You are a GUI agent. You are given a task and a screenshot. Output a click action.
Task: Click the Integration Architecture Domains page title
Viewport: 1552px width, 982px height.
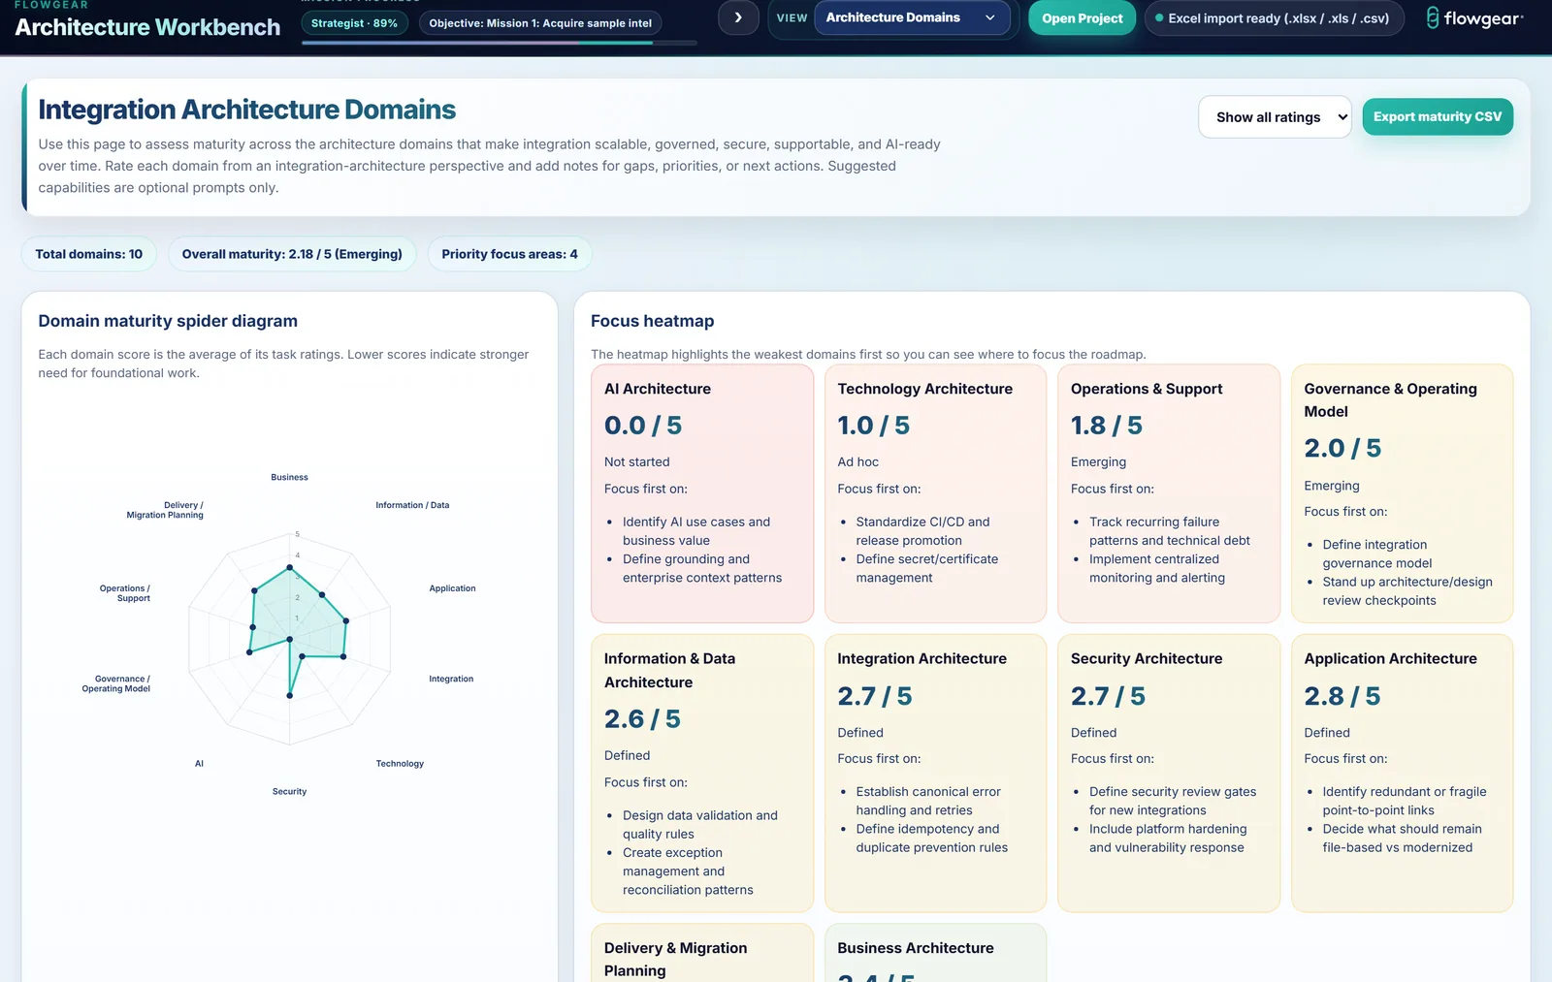(x=247, y=110)
